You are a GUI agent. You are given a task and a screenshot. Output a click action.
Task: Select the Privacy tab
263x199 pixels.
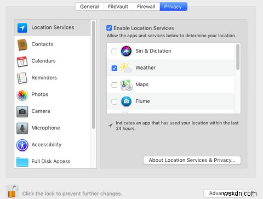[173, 7]
